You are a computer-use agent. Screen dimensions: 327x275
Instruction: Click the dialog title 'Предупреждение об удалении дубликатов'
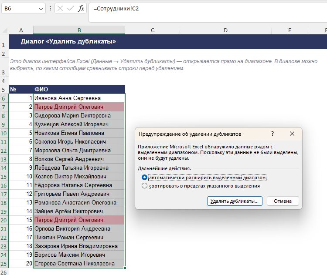(190, 134)
